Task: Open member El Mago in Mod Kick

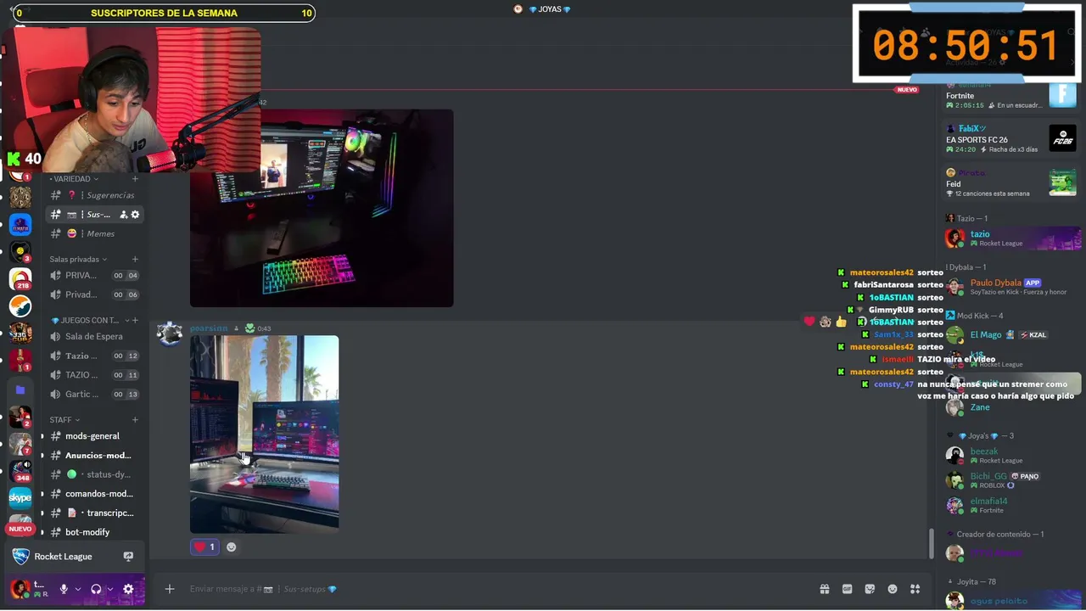Action: [x=1011, y=334]
